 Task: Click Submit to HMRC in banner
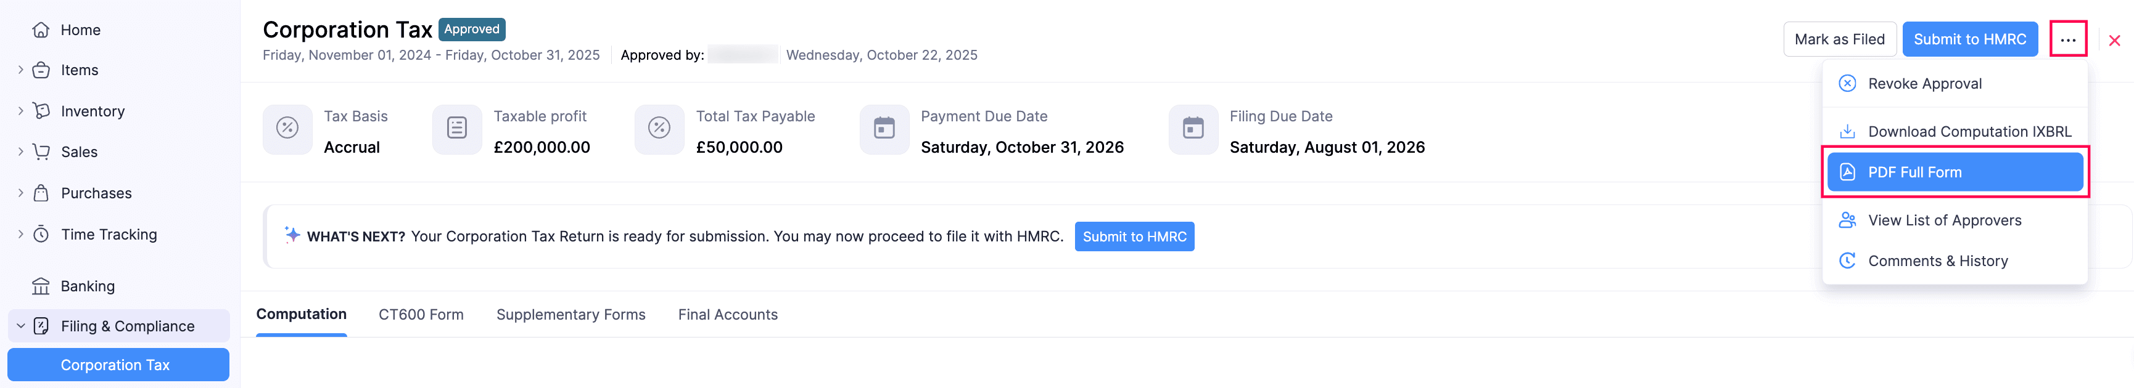[x=1133, y=236]
